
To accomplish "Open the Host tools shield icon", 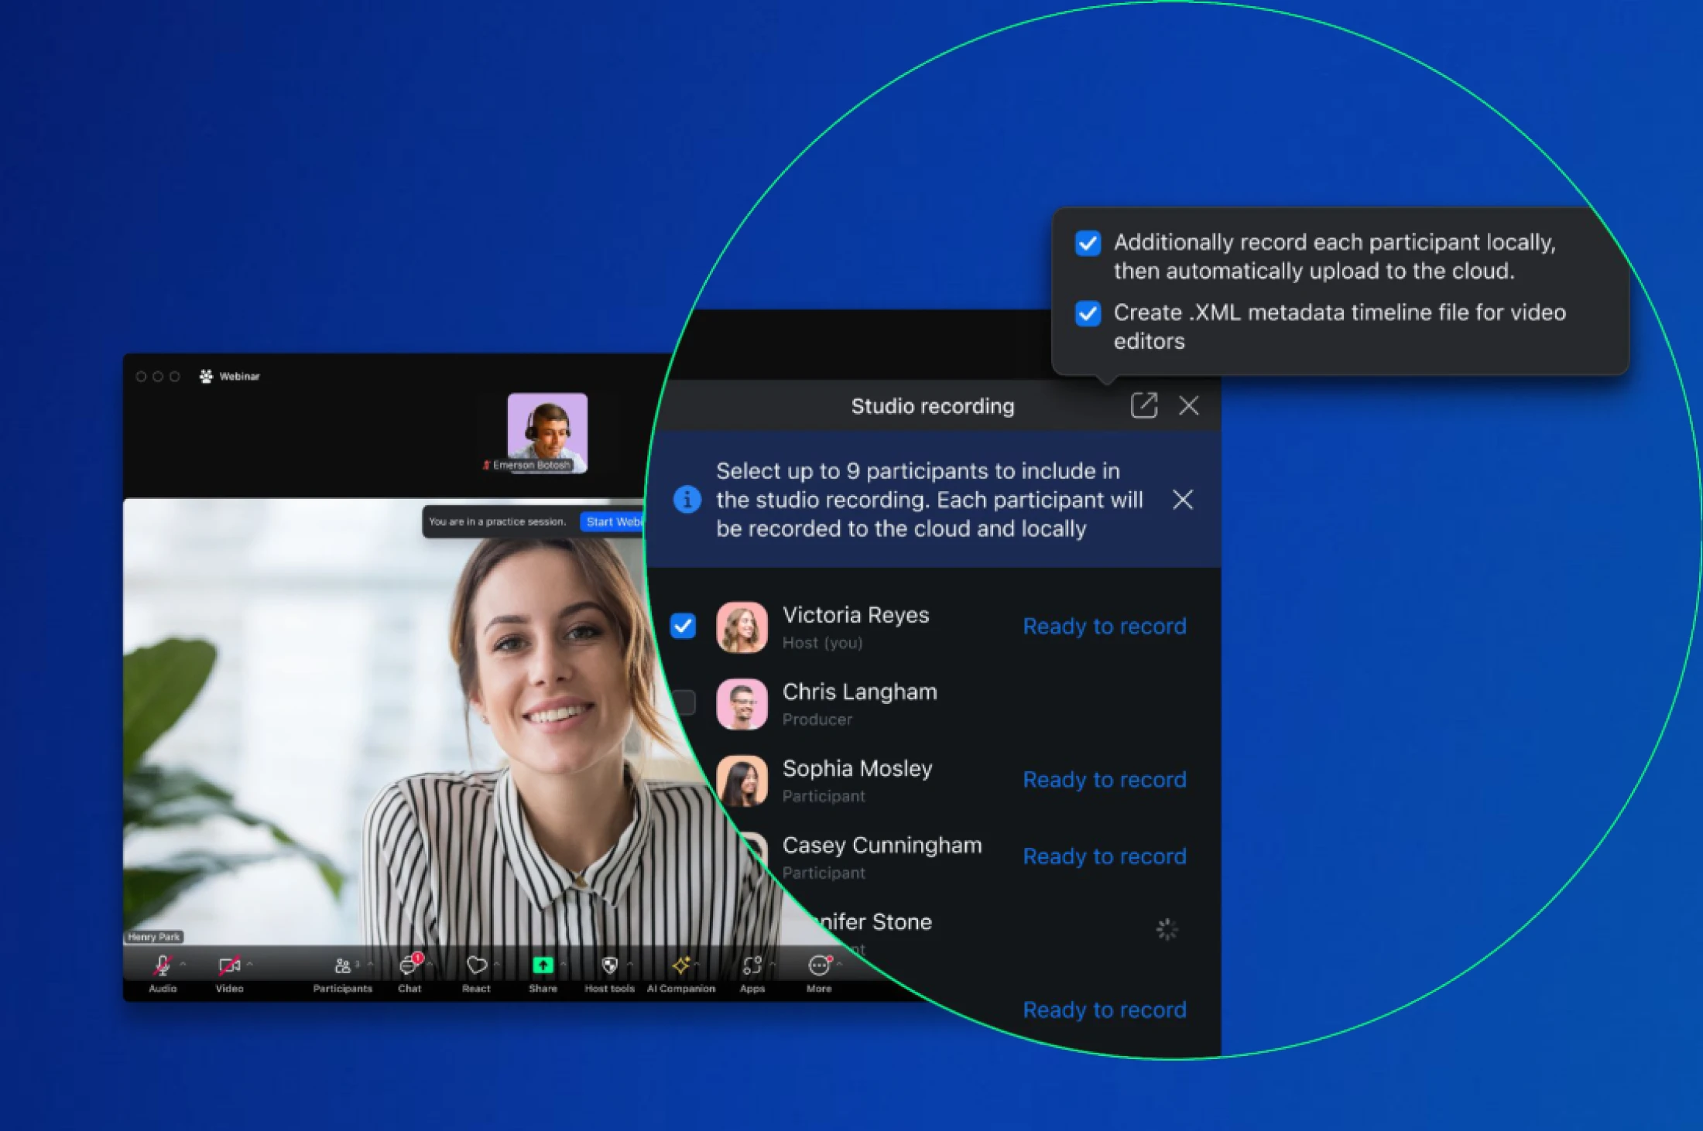I will (x=609, y=965).
